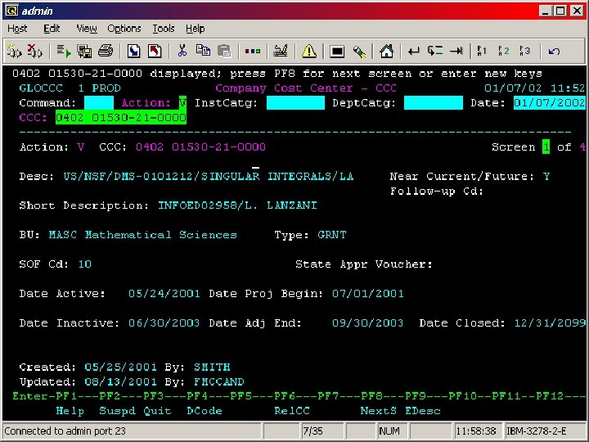Click the PF6 RelCC function key label
The width and height of the screenshot is (589, 442).
pos(292,411)
